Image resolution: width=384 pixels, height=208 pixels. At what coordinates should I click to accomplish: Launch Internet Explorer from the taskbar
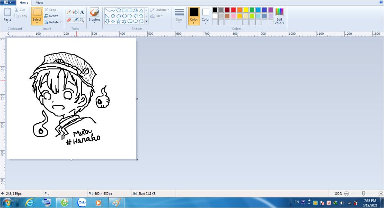[x=30, y=203]
